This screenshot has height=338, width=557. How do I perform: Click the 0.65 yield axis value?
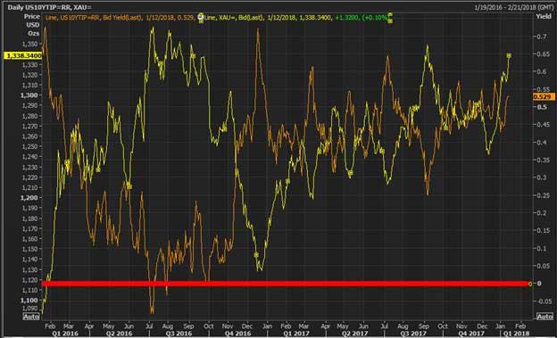coord(542,54)
